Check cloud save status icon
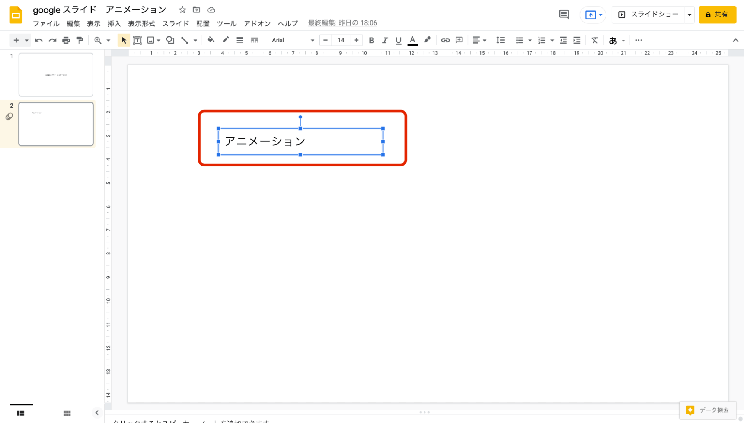 (x=211, y=10)
